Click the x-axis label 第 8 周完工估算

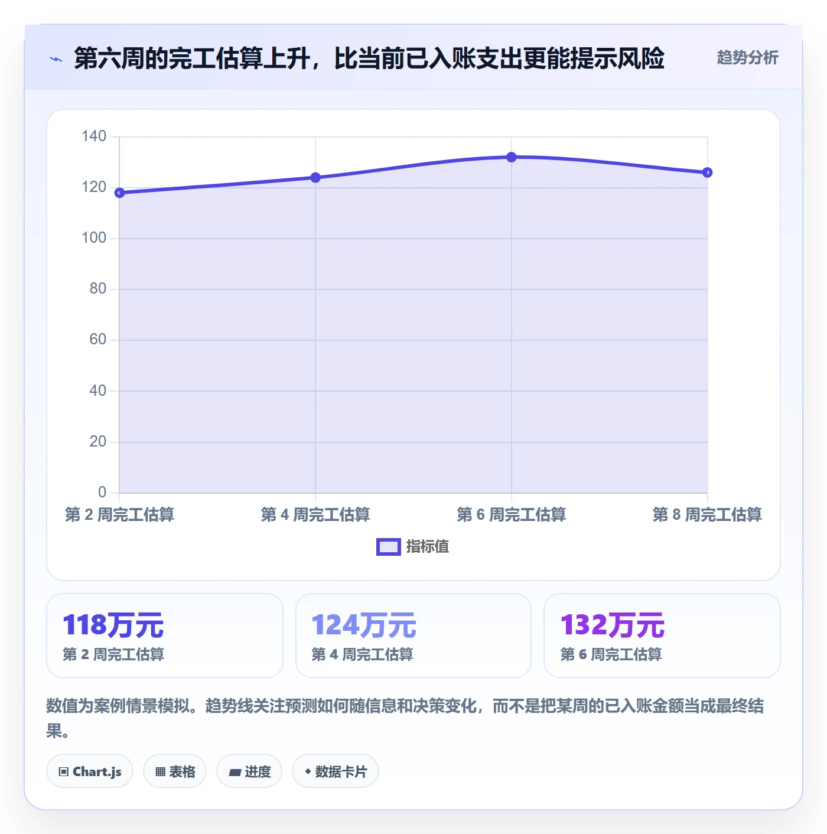[707, 514]
